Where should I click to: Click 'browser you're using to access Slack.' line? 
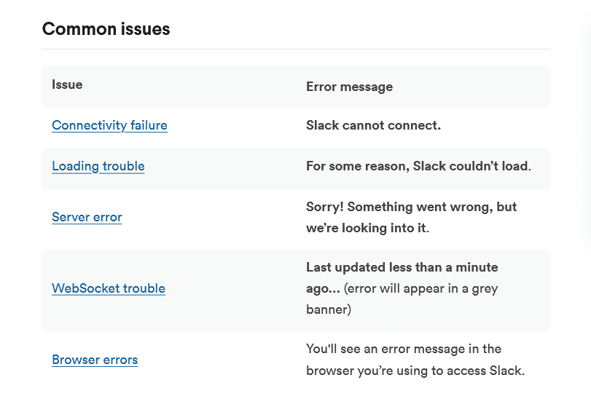415,370
